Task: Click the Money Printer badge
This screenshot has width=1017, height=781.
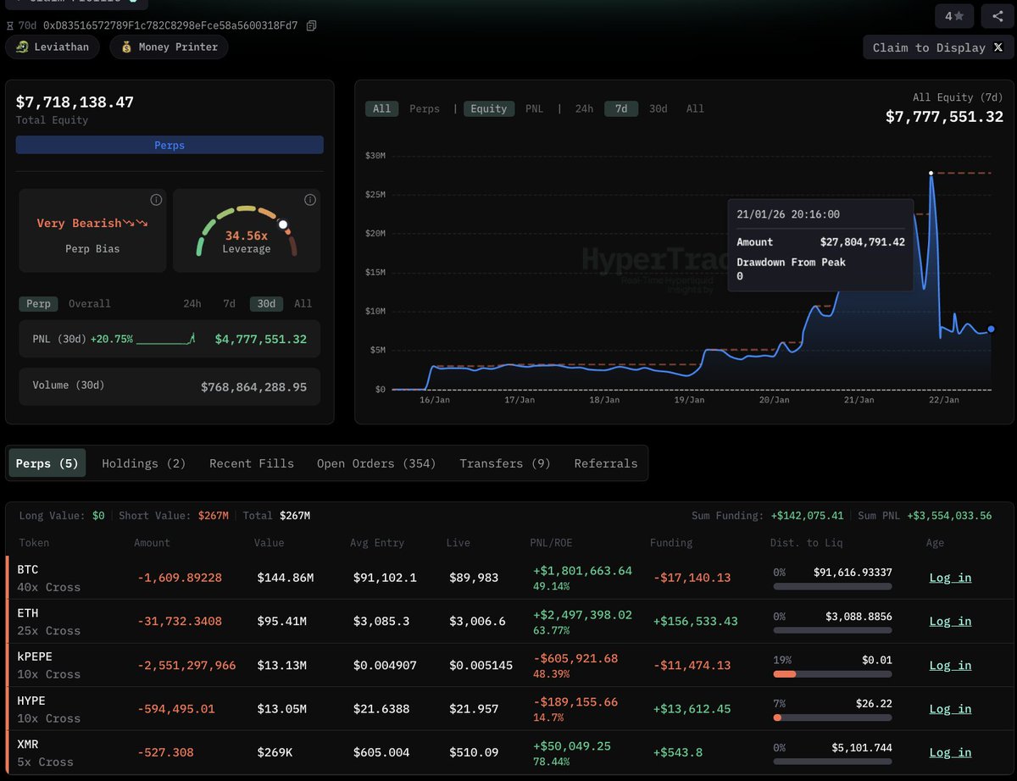Action: (169, 47)
